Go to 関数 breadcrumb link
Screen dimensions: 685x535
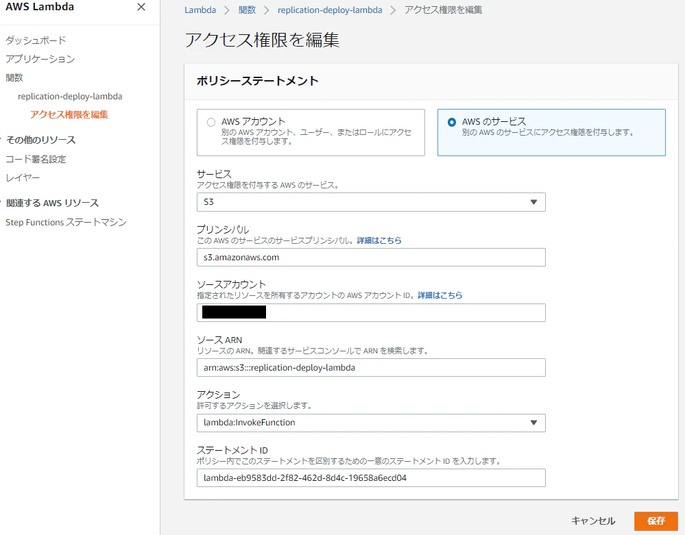click(248, 10)
